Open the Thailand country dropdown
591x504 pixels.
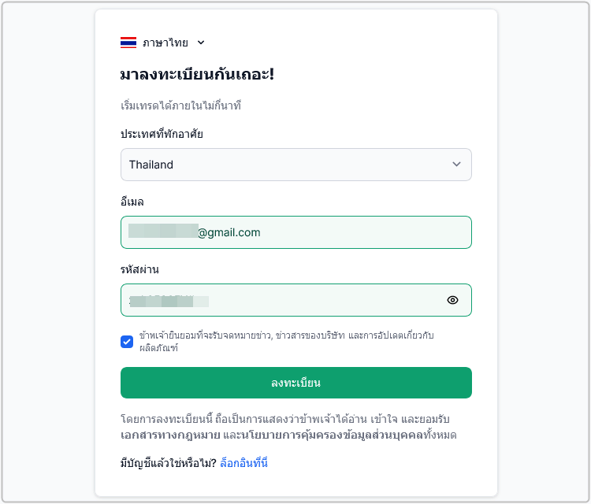pos(295,165)
